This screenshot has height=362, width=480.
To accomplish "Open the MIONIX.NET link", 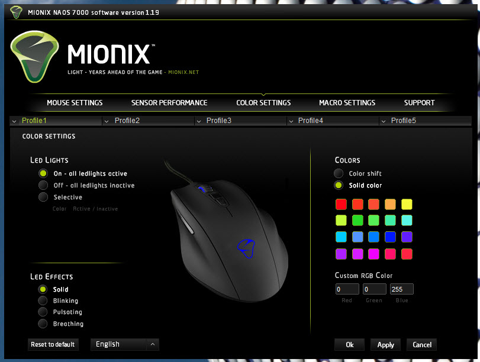I will pos(183,72).
